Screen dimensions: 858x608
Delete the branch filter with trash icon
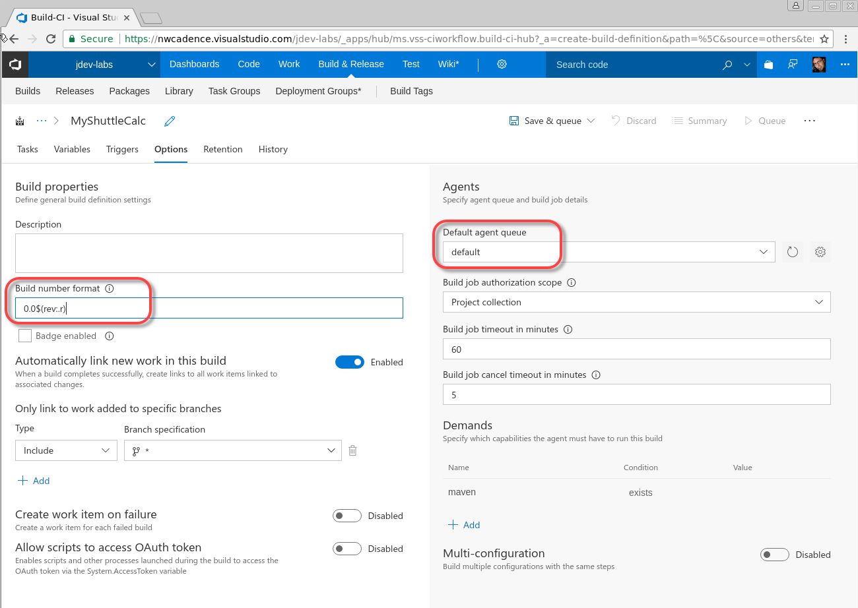tap(352, 450)
